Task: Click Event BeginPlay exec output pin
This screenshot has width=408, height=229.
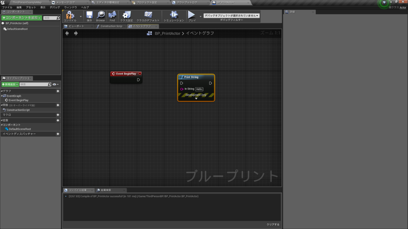Action: coord(138,80)
